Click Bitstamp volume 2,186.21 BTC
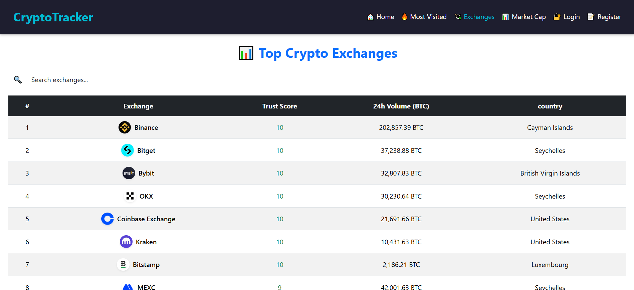Screen dimensions: 634x290 coord(401,265)
